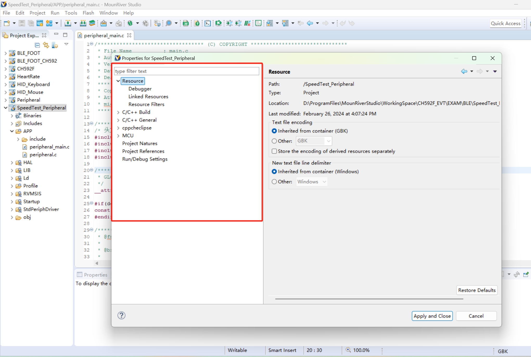531x357 pixels.
Task: Click the Save toolbar icon
Action: tap(22, 23)
